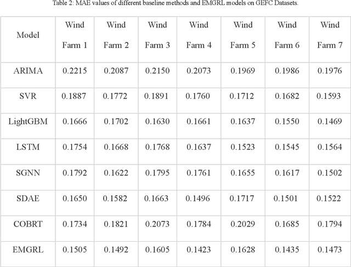Select the SDAE row label
The image size is (351, 267).
pos(28,198)
